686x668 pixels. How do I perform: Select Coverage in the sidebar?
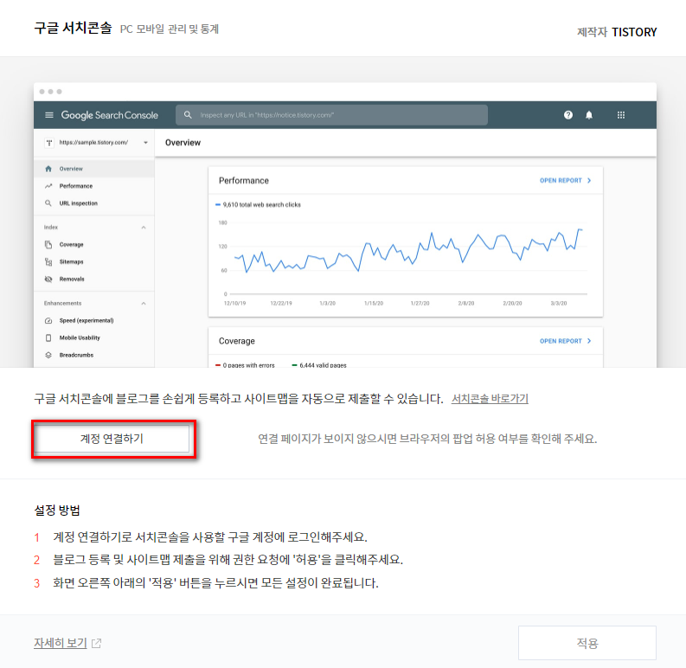[x=71, y=244]
